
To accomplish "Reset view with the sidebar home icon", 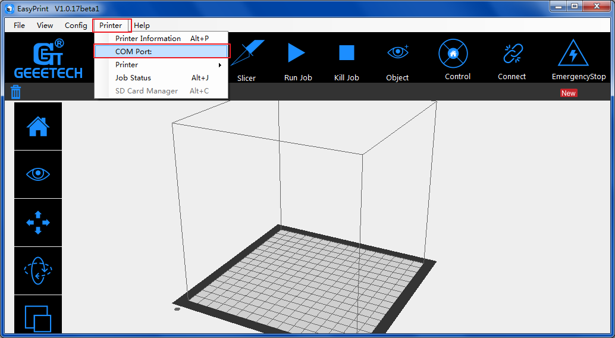I will coord(38,126).
